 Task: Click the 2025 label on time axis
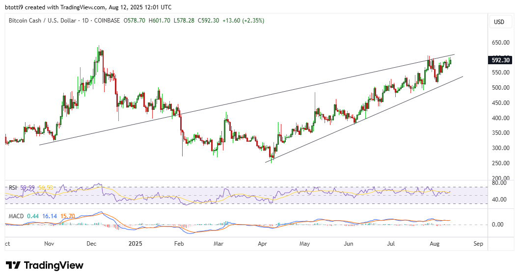[x=135, y=243]
